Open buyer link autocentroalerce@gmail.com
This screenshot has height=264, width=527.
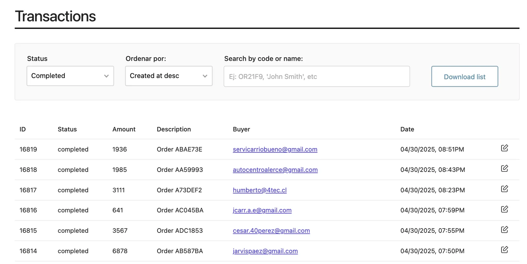tap(275, 170)
